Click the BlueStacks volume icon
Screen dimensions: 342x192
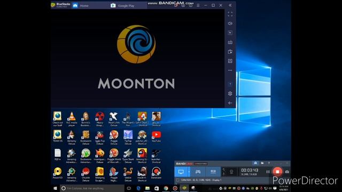point(230,23)
